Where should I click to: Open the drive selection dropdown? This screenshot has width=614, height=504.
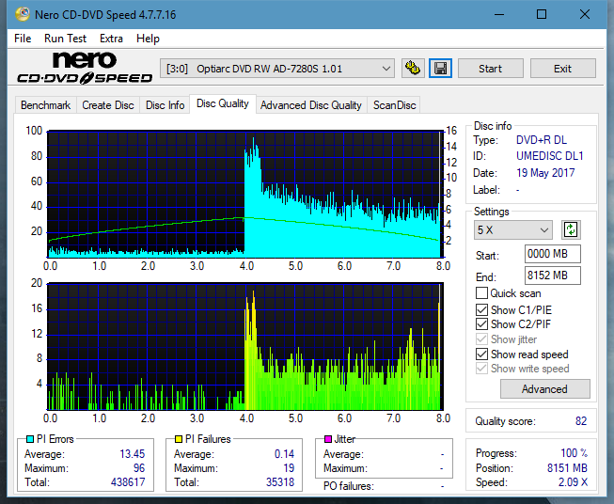tap(276, 69)
